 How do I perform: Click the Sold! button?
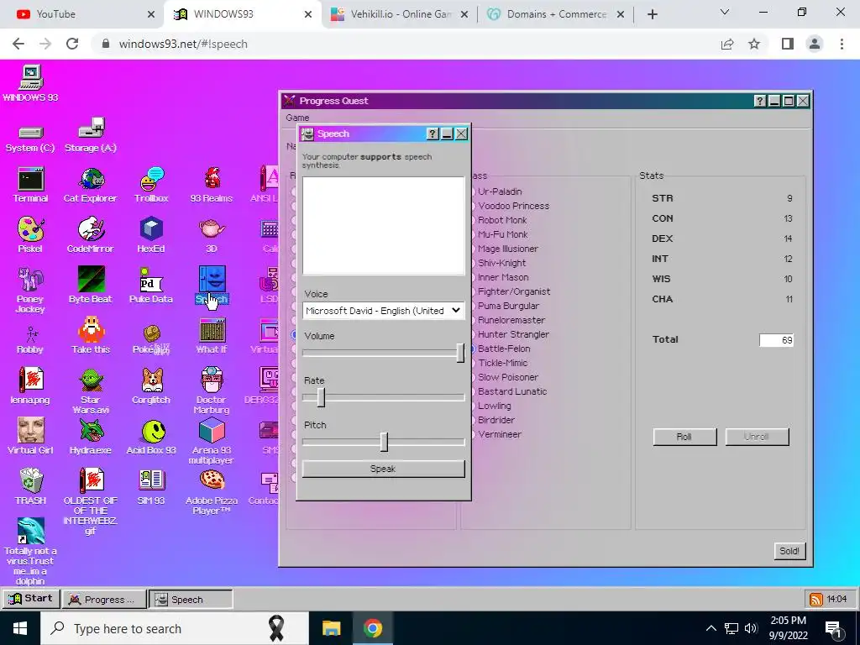[x=789, y=551]
